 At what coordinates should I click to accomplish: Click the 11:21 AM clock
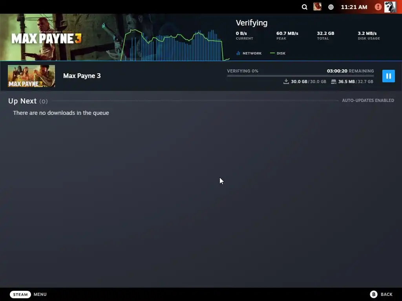pyautogui.click(x=354, y=7)
